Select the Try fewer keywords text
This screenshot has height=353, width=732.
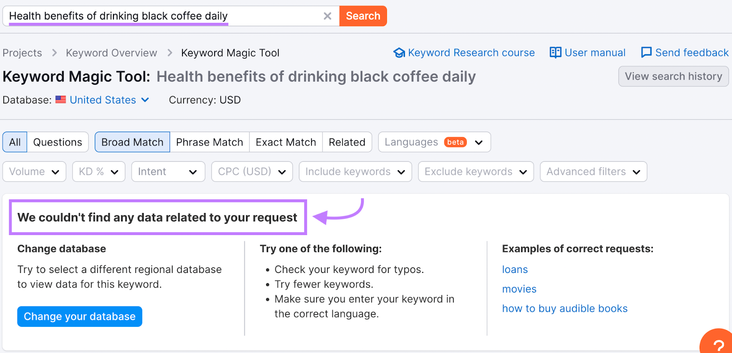(324, 284)
